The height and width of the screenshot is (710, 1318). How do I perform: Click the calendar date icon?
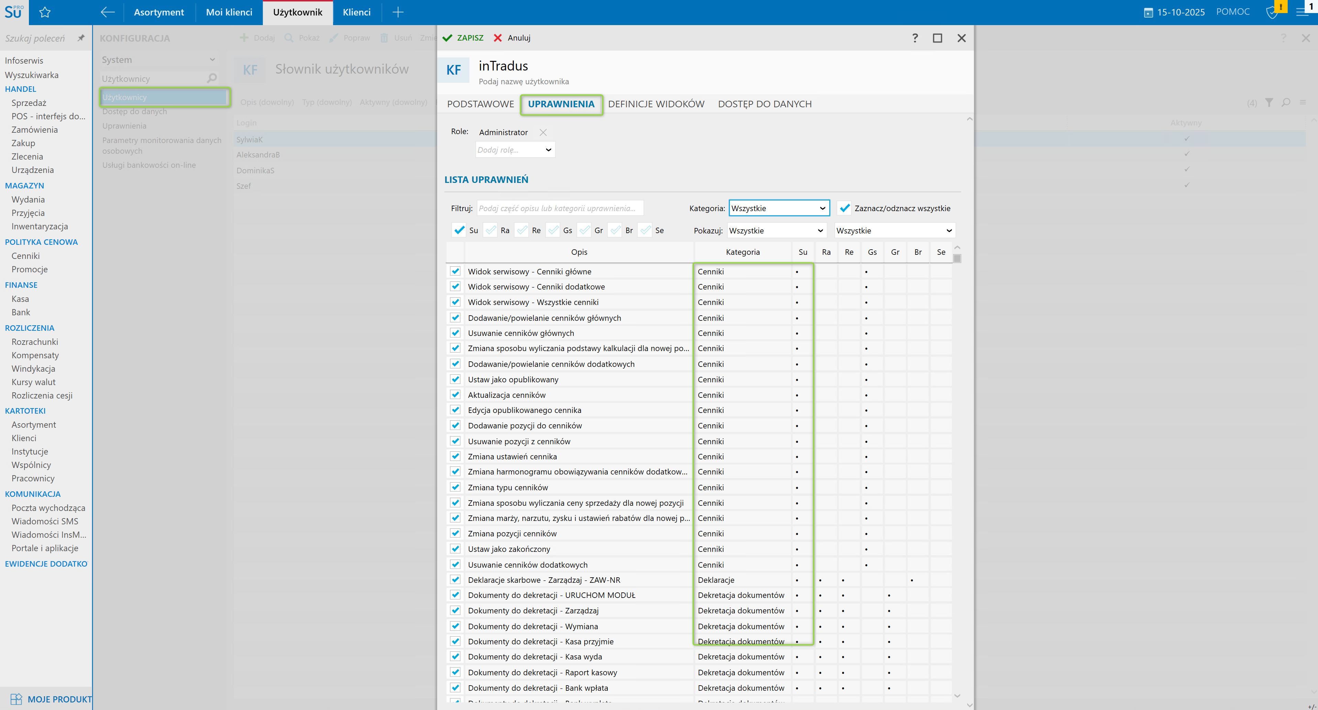click(x=1148, y=12)
